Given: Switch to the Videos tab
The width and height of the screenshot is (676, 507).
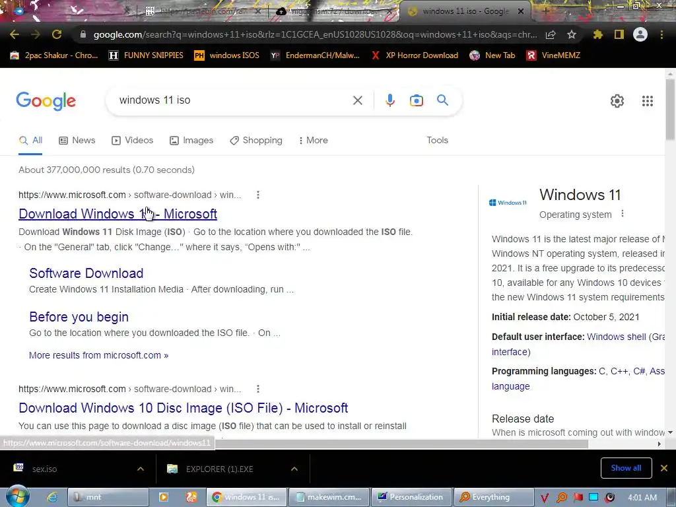Looking at the screenshot, I should click(132, 141).
